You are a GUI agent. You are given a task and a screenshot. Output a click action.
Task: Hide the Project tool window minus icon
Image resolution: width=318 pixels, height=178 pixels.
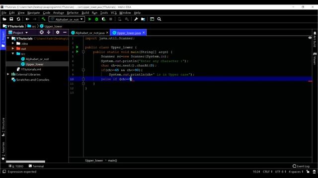(x=65, y=32)
